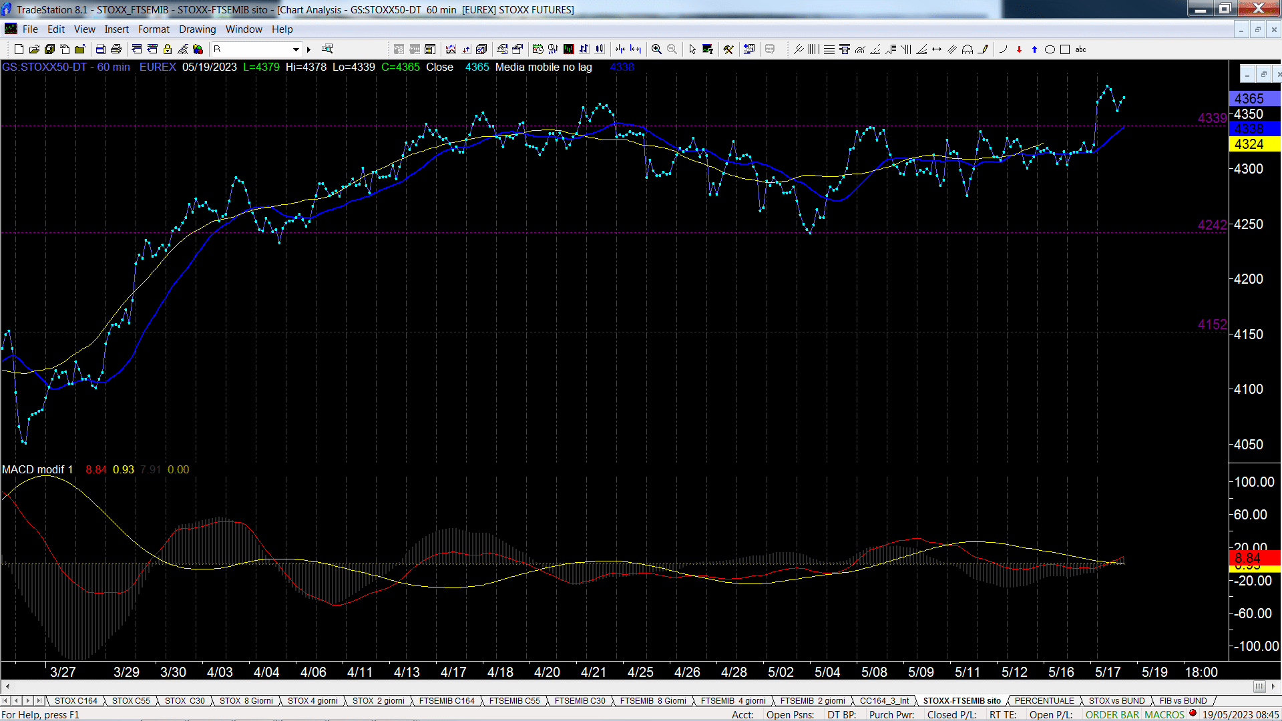Click the Media mobile no lag label

[544, 67]
